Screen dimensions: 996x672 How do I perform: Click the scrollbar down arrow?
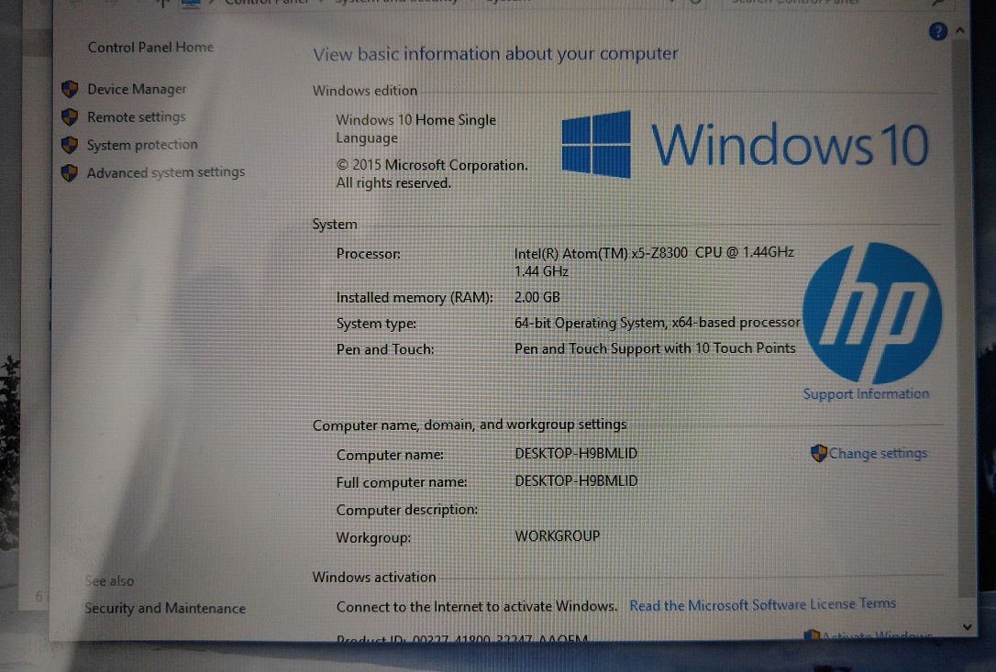(967, 626)
